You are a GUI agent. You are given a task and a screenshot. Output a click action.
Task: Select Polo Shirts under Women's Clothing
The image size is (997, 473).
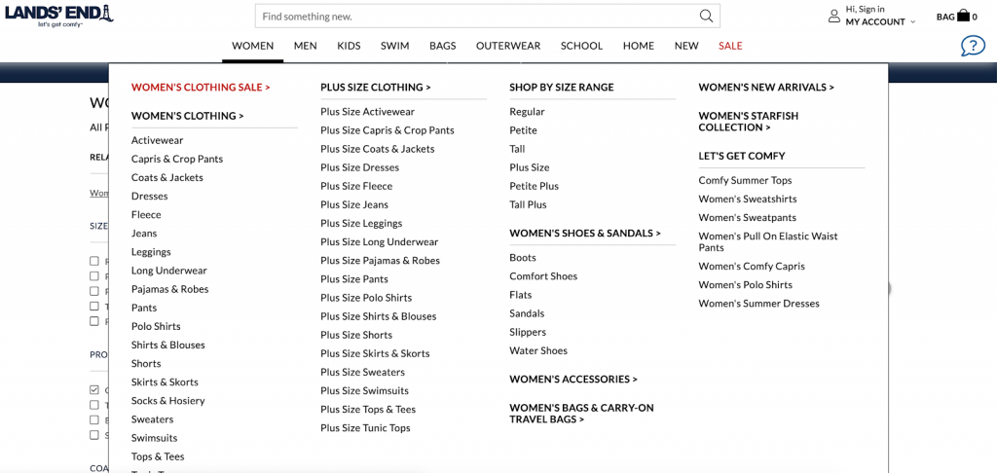pyautogui.click(x=156, y=326)
